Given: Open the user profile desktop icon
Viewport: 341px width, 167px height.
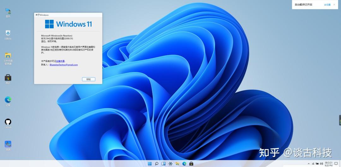Looking at the screenshot, I should (8, 13).
